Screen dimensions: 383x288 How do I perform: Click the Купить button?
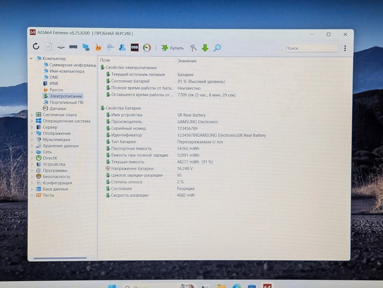pos(173,48)
